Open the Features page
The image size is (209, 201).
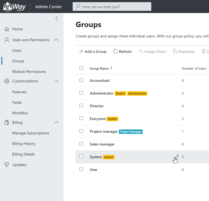tap(19, 92)
